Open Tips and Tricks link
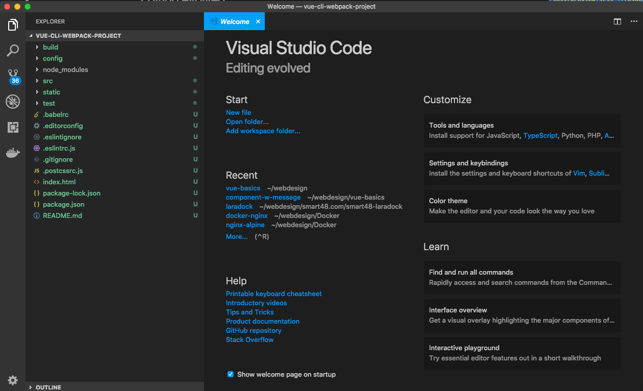The image size is (643, 391). click(x=250, y=312)
